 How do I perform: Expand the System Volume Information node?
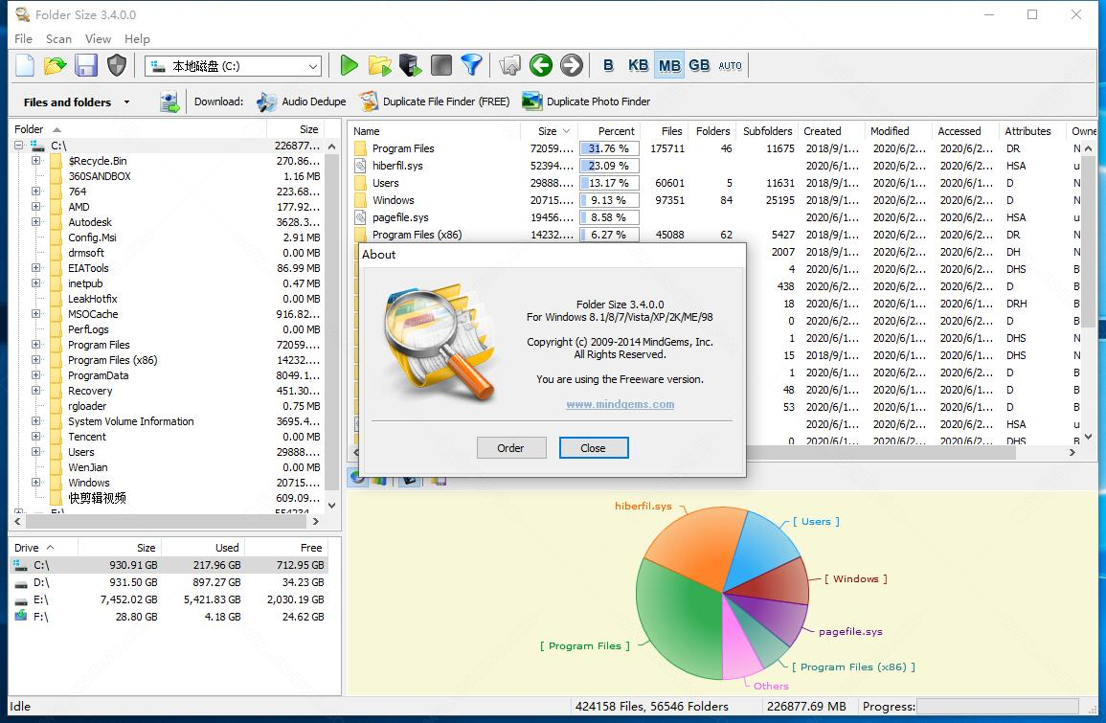click(x=35, y=421)
